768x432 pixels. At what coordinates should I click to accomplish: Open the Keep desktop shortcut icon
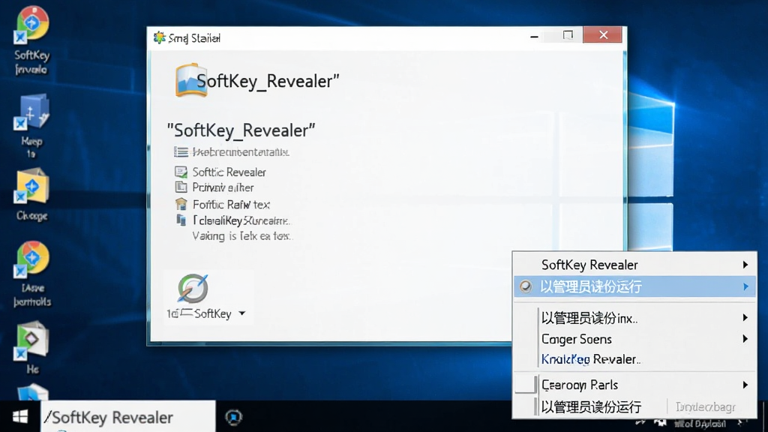pos(31,112)
